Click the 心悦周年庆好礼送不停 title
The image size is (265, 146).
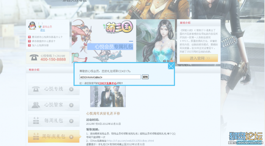click(x=103, y=113)
